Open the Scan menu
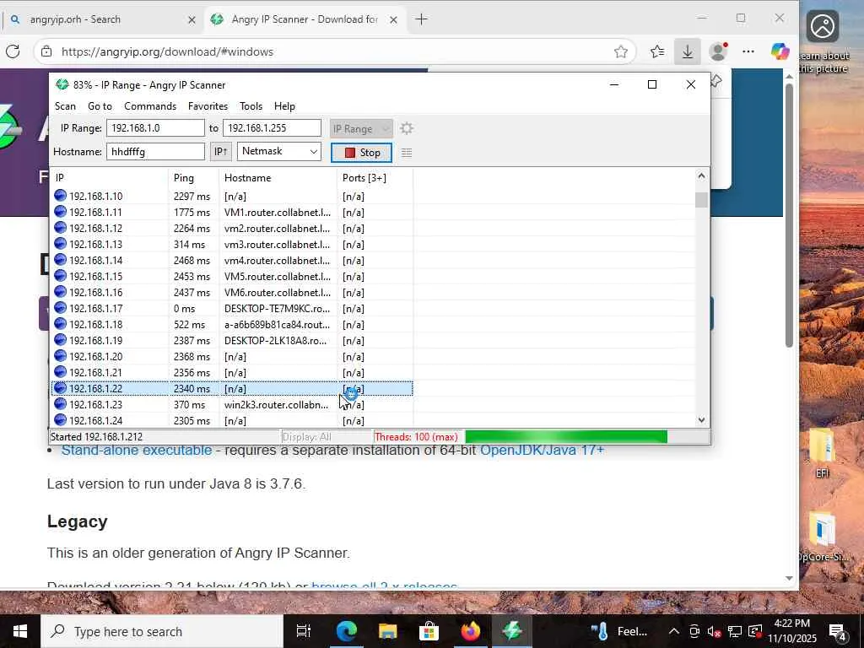864x648 pixels. point(65,105)
